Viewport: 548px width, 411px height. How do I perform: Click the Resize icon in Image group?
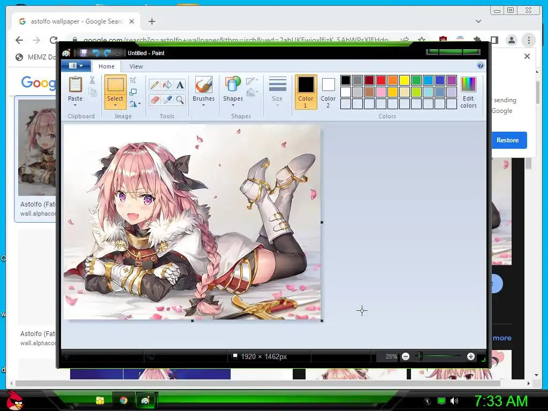click(133, 92)
